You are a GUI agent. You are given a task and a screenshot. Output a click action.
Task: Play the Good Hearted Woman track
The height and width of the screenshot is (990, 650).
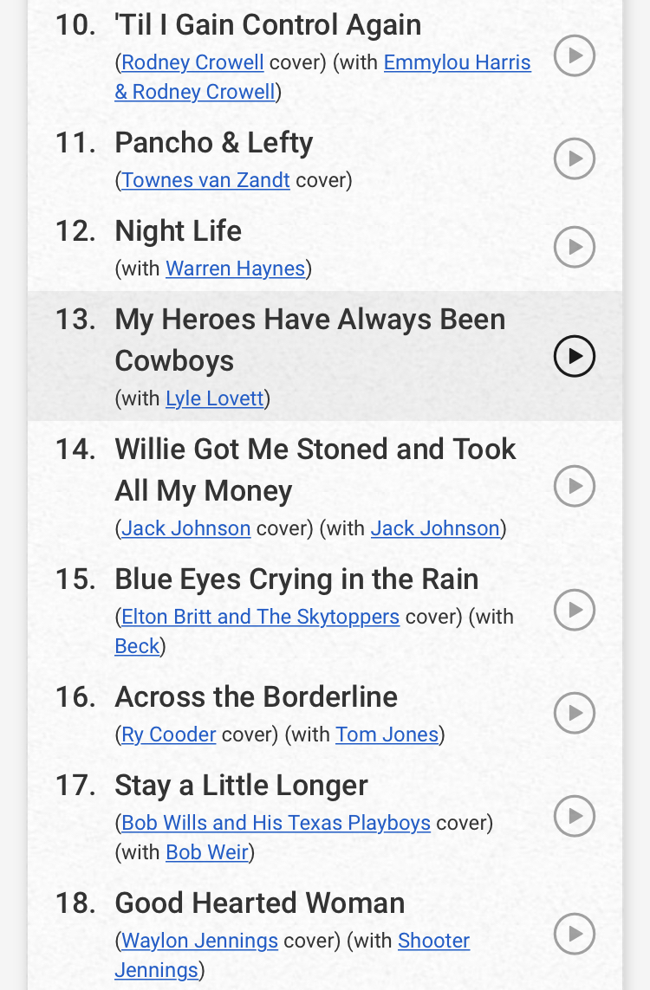pyautogui.click(x=575, y=934)
